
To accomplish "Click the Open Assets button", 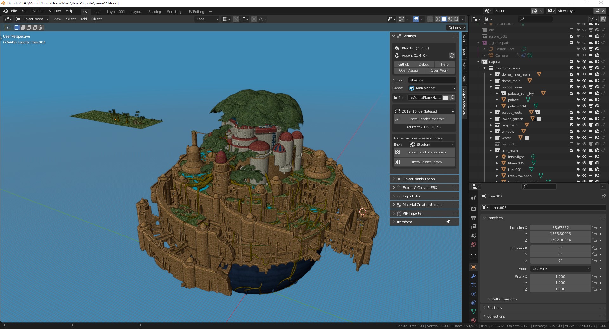I will [409, 70].
